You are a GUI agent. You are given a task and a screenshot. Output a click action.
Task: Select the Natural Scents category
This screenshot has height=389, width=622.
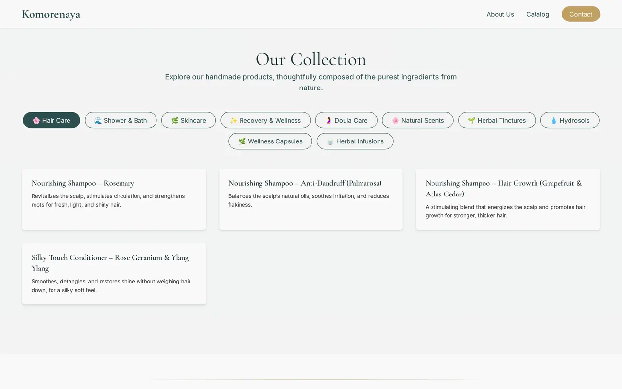[418, 120]
